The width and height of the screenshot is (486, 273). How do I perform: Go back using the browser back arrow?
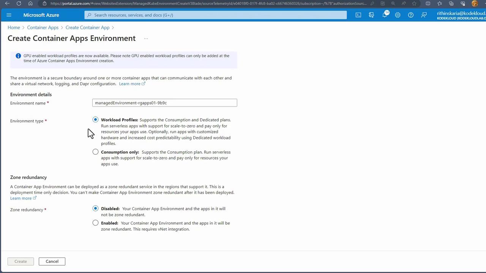(x=7, y=3)
